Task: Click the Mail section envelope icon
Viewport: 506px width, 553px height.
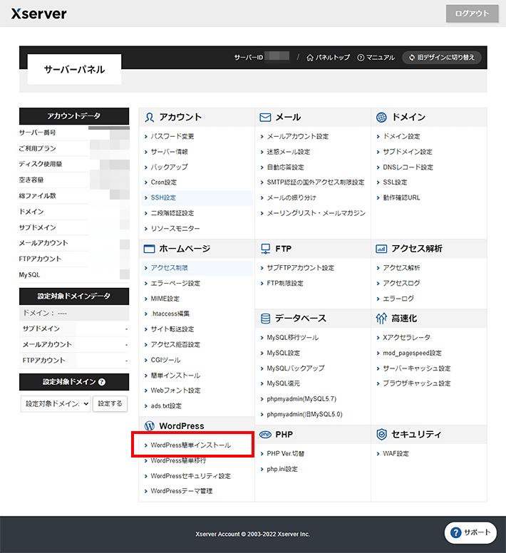Action: [x=265, y=117]
